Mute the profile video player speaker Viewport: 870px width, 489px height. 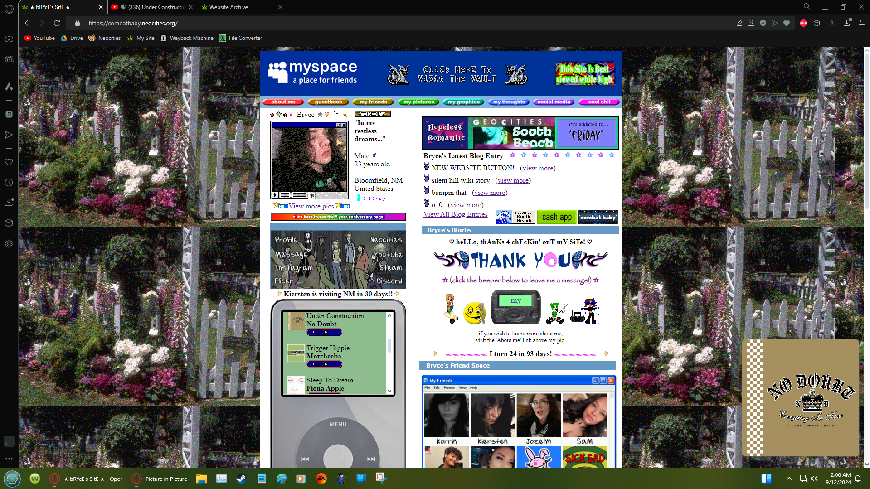[312, 195]
